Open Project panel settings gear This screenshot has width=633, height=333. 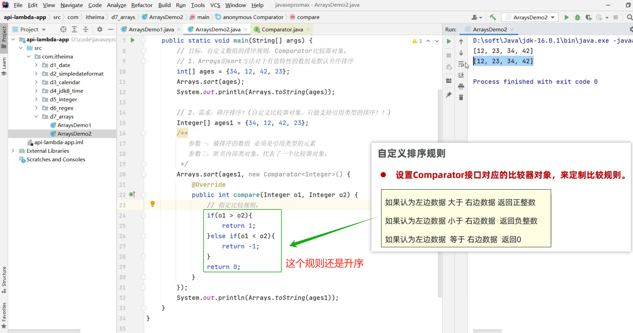[99, 29]
